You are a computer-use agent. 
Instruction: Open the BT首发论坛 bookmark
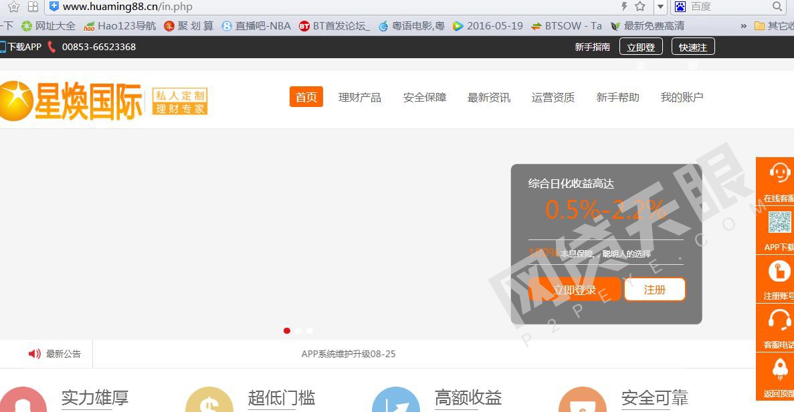click(334, 26)
